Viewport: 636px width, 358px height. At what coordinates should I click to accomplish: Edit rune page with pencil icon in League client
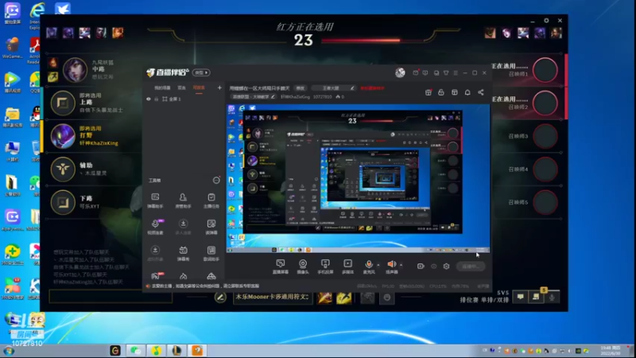tap(220, 298)
